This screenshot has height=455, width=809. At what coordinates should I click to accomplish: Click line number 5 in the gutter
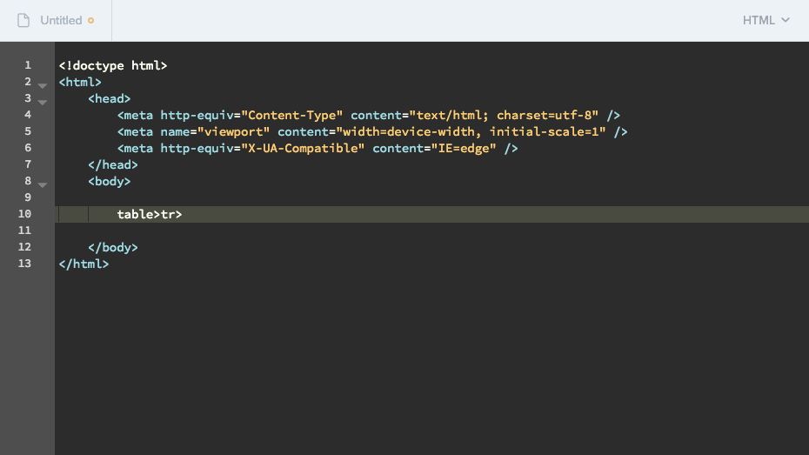[28, 131]
